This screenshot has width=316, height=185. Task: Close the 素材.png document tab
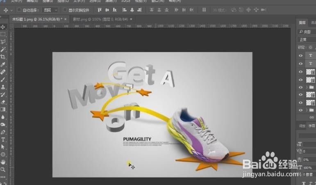tap(131, 19)
